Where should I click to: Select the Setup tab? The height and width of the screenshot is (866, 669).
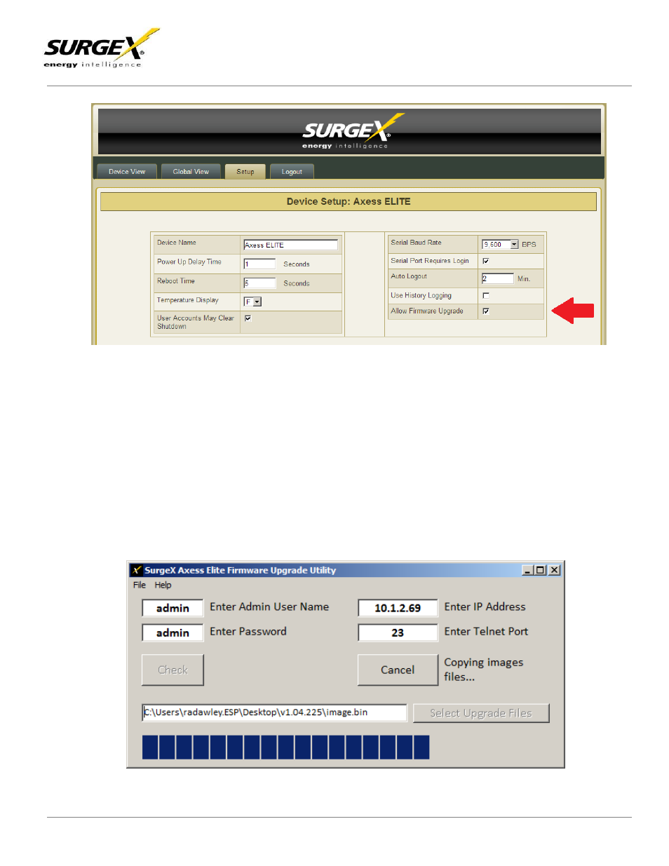click(245, 172)
